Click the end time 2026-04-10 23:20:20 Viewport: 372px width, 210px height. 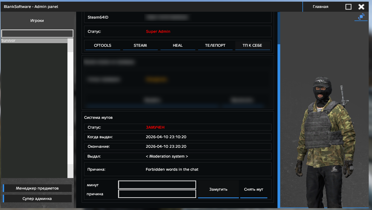click(166, 146)
